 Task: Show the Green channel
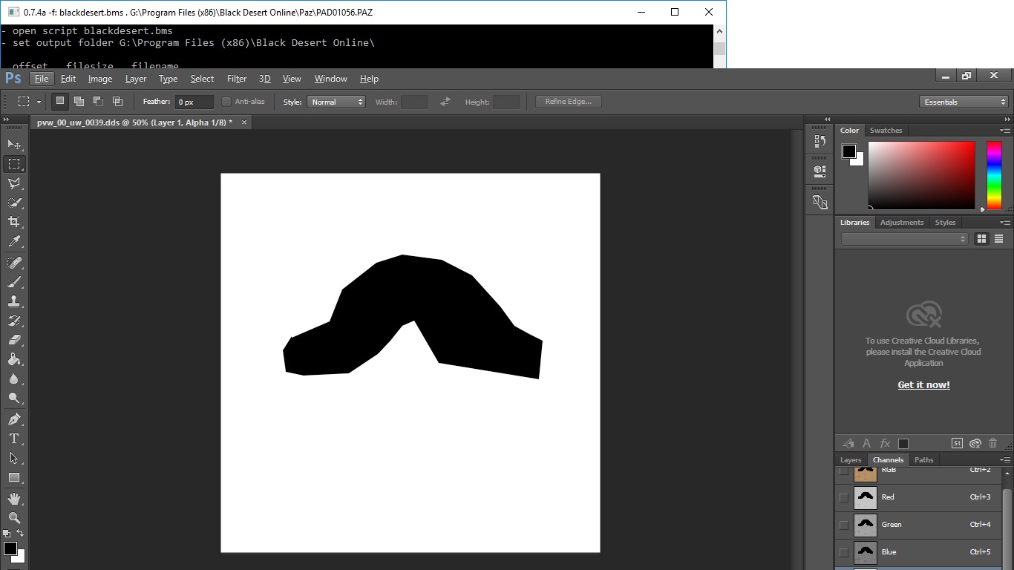843,525
